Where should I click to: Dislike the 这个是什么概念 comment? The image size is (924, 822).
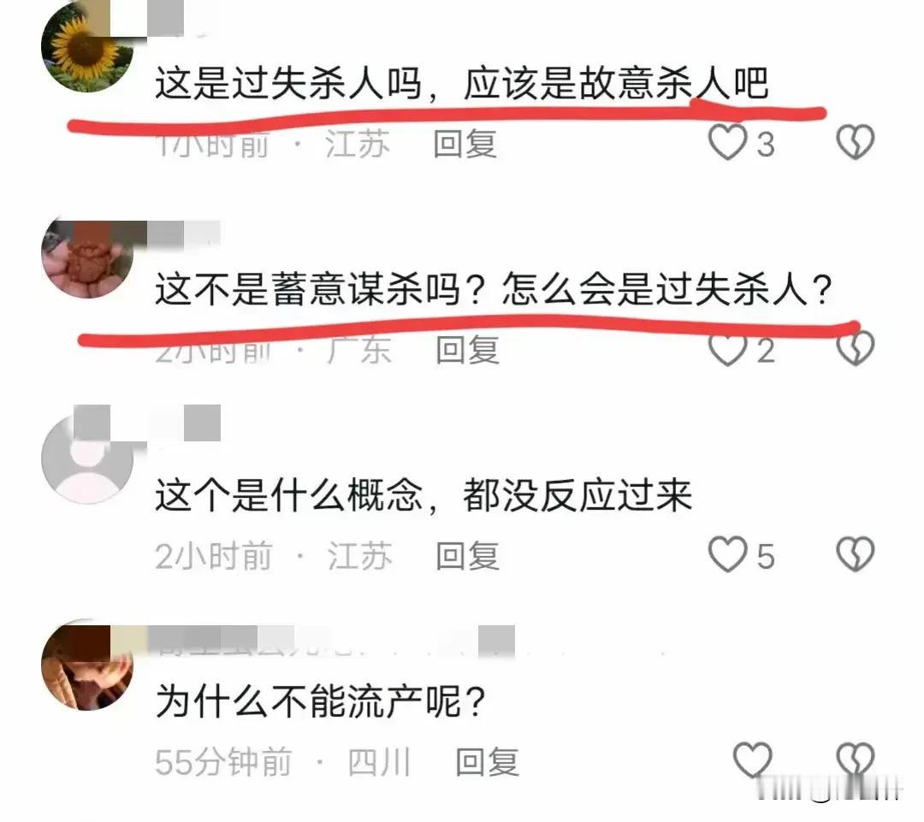click(x=855, y=554)
